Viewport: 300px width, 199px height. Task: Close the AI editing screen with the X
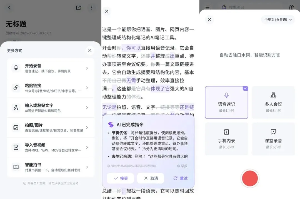[x=107, y=11]
